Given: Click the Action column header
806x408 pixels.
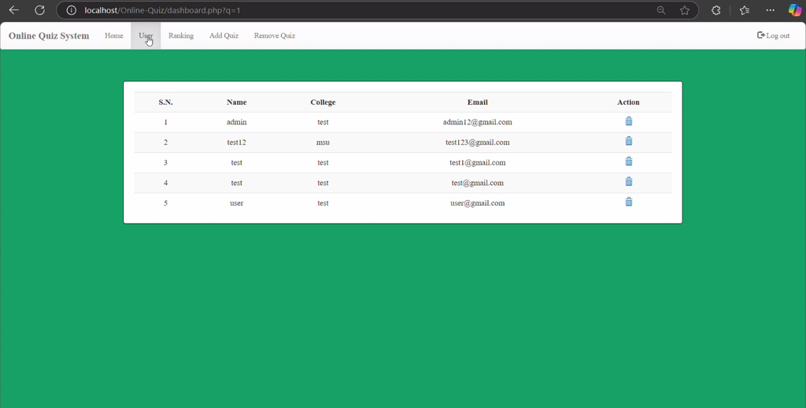Looking at the screenshot, I should point(628,102).
